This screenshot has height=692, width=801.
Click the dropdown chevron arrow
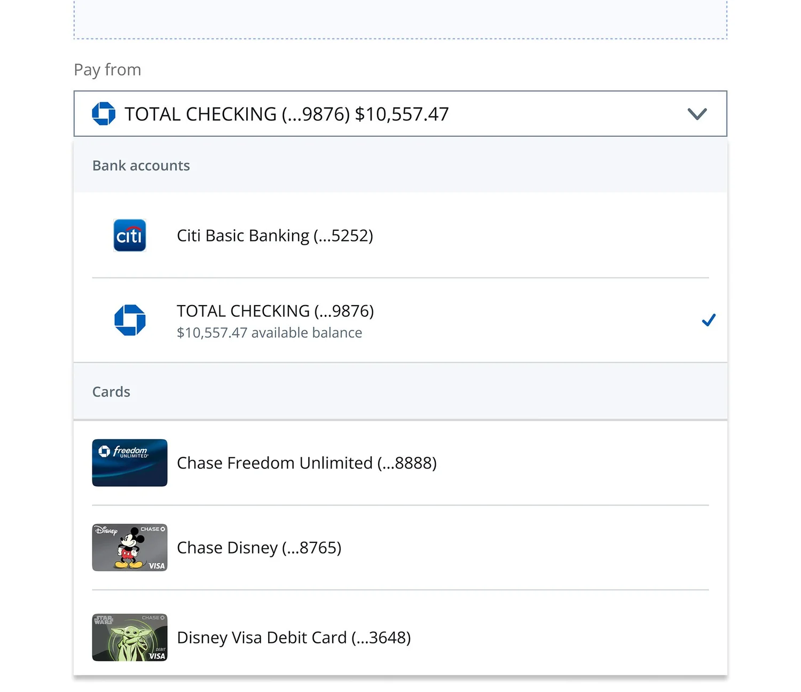pyautogui.click(x=697, y=114)
